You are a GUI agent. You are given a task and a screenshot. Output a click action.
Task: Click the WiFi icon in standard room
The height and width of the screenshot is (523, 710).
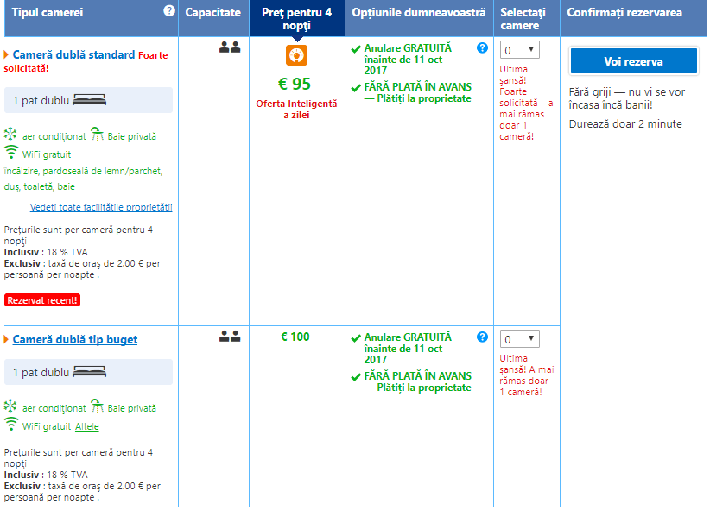[x=11, y=153]
